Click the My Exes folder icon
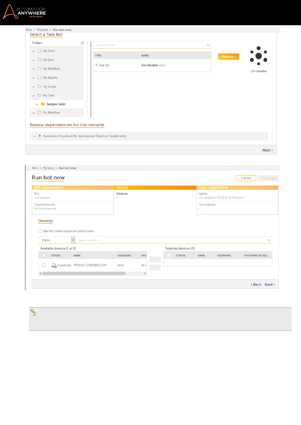The height and width of the screenshot is (425, 301). (39, 60)
